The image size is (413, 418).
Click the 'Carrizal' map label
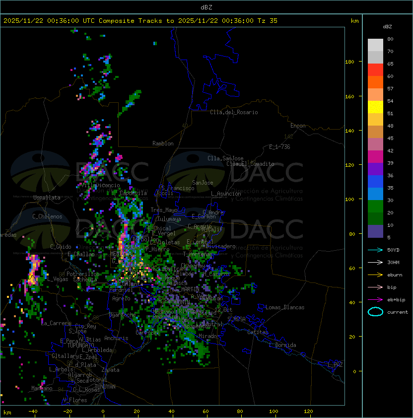tap(147, 333)
